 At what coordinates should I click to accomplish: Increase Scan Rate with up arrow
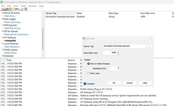pos(118,52)
